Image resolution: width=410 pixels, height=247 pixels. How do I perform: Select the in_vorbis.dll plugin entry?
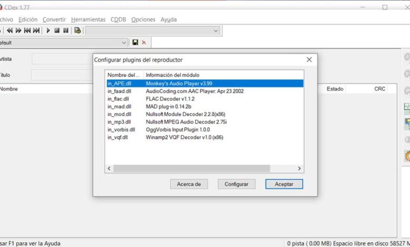121,130
